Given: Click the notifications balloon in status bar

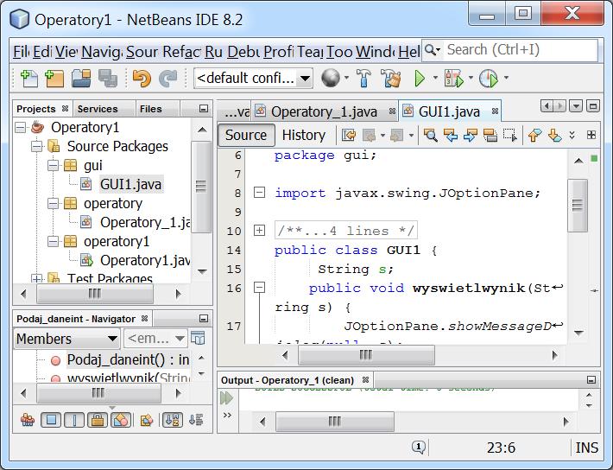Looking at the screenshot, I should click(x=419, y=447).
